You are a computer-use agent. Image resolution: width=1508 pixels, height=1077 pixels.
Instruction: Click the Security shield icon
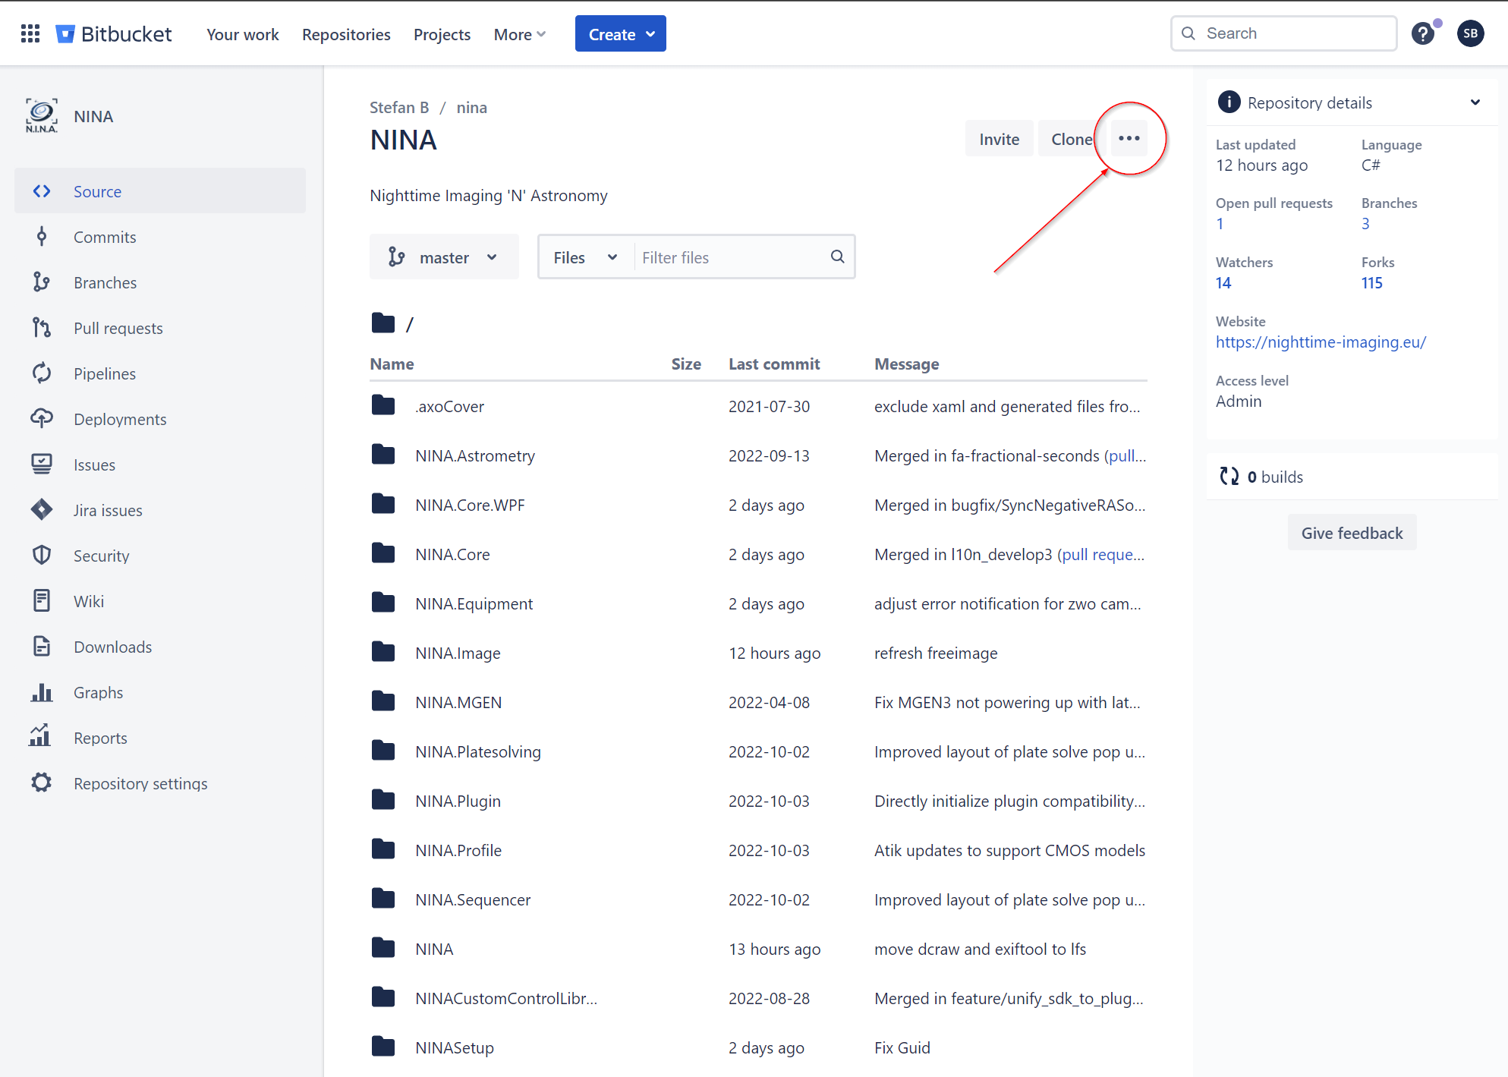pos(42,556)
